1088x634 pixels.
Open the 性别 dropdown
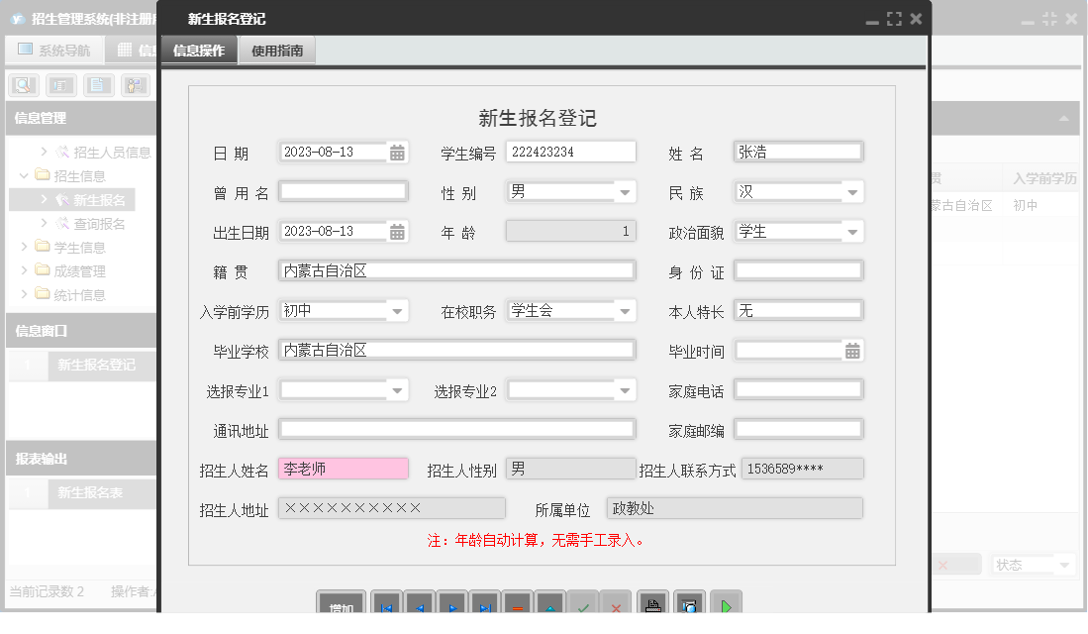[x=625, y=191]
